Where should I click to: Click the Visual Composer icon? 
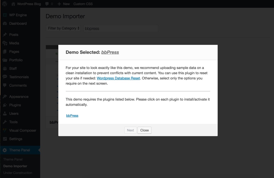pyautogui.click(x=5, y=130)
